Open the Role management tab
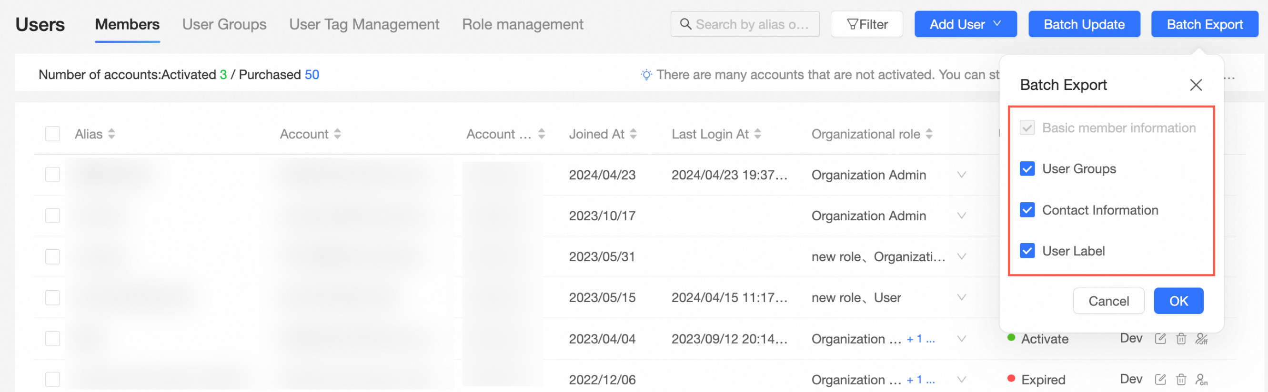The image size is (1268, 392). coord(522,24)
